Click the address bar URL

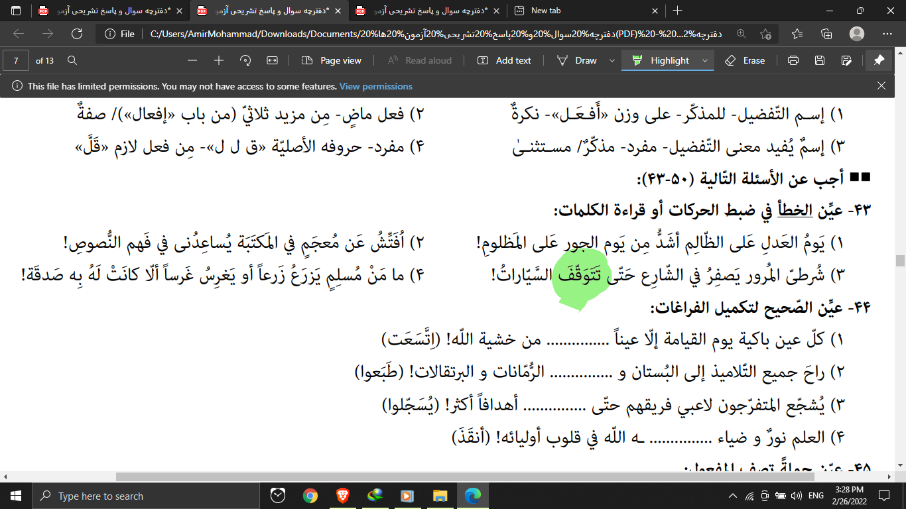pos(436,34)
